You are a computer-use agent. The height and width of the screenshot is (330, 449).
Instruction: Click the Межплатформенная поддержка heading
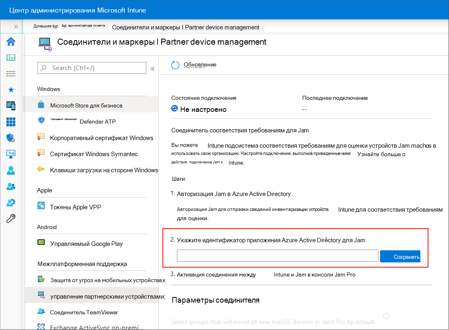point(82,264)
